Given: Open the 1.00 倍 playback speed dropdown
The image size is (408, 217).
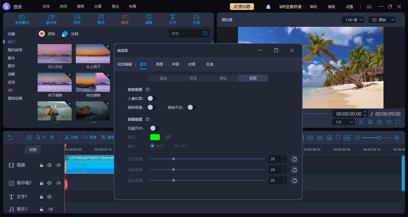Looking at the screenshot, I should (x=353, y=20).
